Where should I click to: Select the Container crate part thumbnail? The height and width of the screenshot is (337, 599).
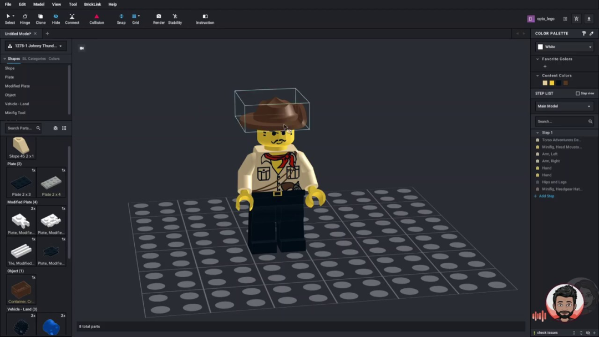point(21,290)
